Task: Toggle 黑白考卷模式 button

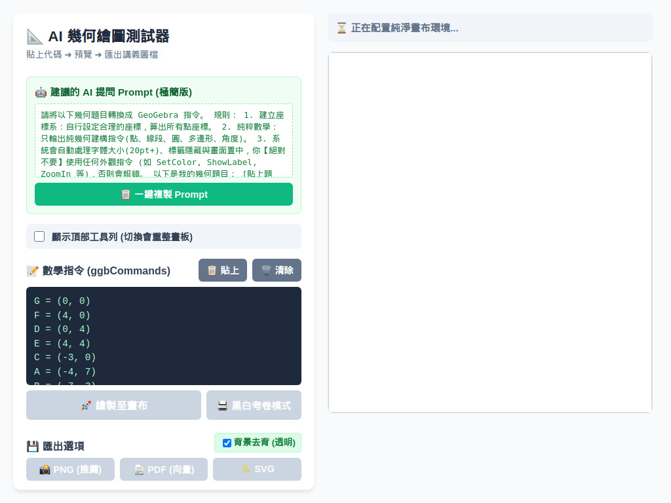Action: point(254,405)
